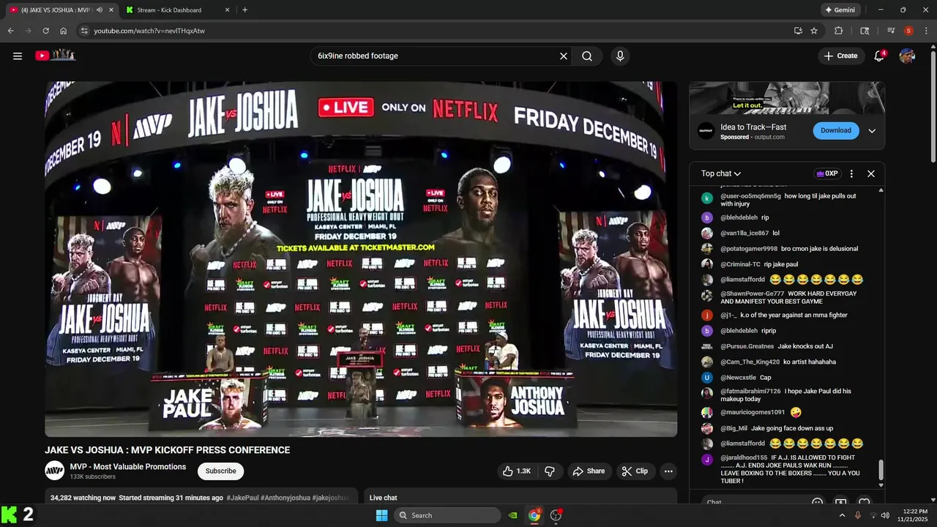Image resolution: width=937 pixels, height=527 pixels.
Task: Open the YouTube guide hamburger menu
Action: click(18, 56)
